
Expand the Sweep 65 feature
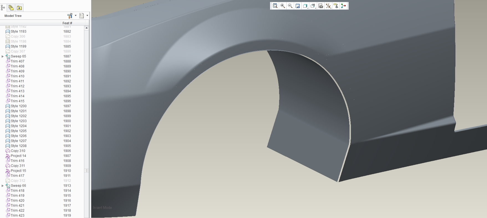(3, 56)
